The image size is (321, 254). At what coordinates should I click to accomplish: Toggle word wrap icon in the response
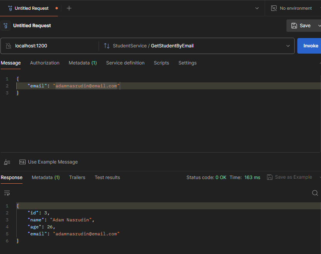(x=7, y=193)
